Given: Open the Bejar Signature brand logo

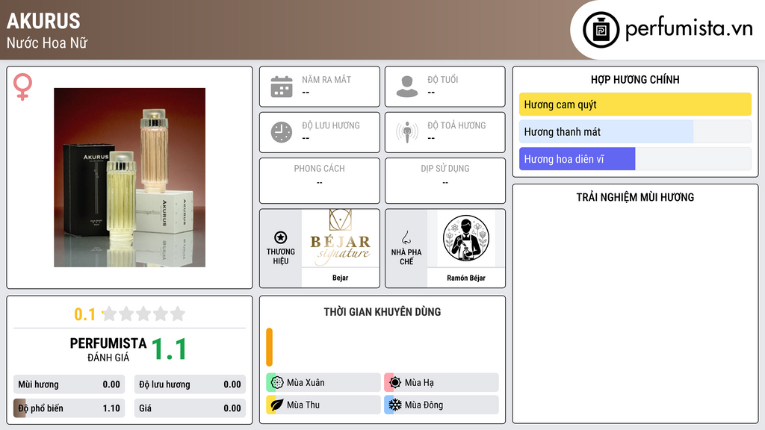Looking at the screenshot, I should coord(341,238).
